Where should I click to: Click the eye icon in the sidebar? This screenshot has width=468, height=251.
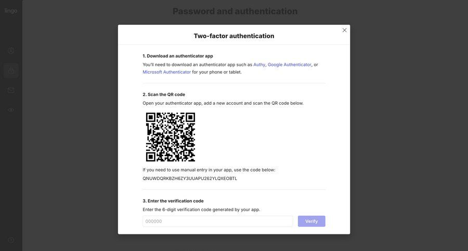coord(11,110)
